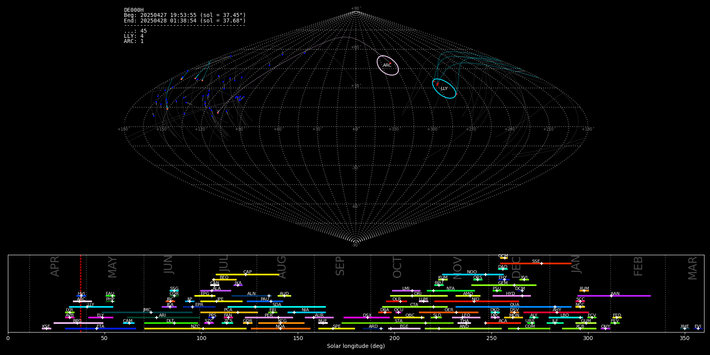Viewport: 710px width, 355px height.
Task: Click the red NID shower bar
Action: pyautogui.click(x=476, y=301)
